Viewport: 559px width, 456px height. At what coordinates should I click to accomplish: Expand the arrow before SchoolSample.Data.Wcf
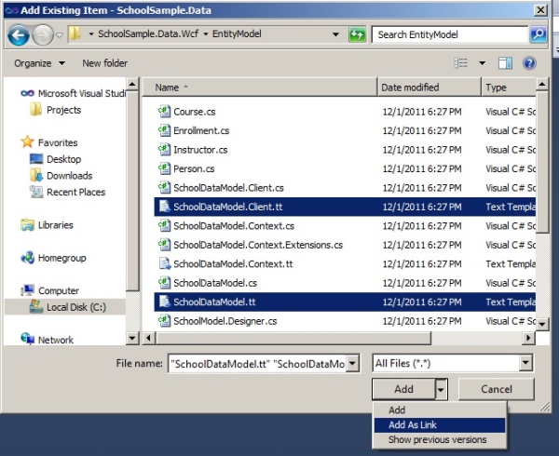91,34
